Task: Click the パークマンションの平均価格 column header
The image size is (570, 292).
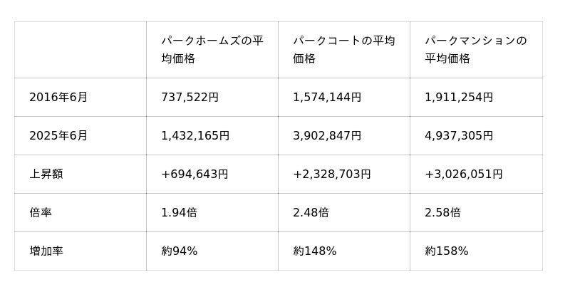Action: [x=475, y=50]
